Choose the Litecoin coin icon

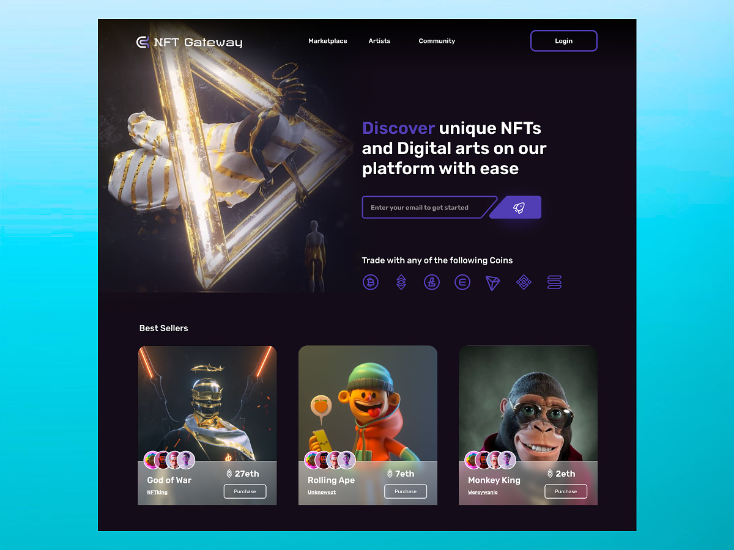pyautogui.click(x=432, y=282)
